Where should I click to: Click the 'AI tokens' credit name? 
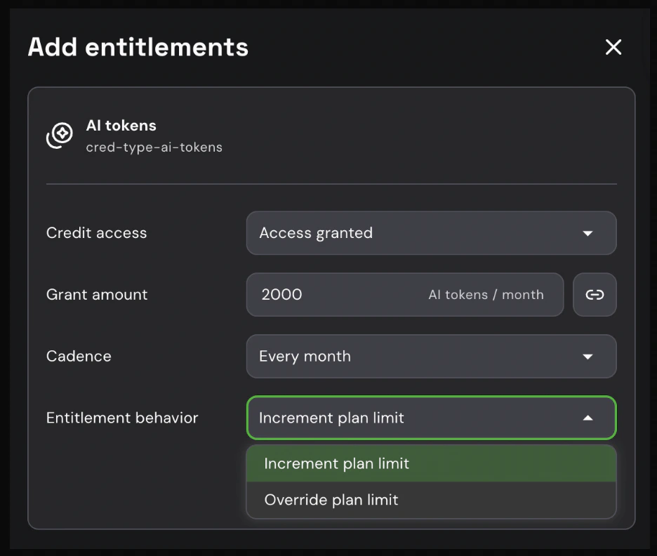pos(121,126)
